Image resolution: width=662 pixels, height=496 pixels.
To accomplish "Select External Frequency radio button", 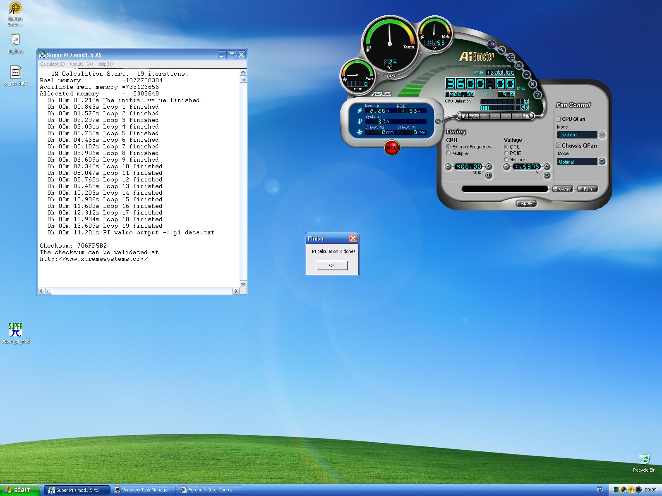I will pos(448,147).
